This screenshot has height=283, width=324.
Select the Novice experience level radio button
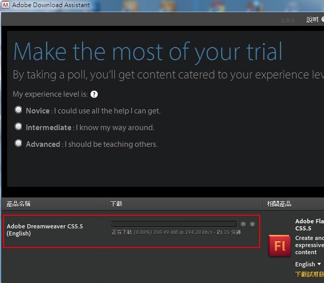coord(18,110)
